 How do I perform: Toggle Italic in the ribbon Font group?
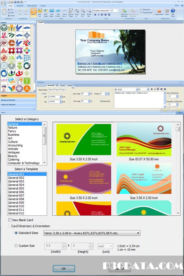click(99, 15)
